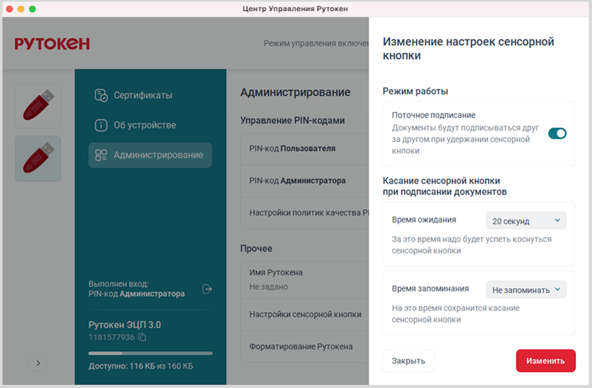Expand the device sidebar with the arrow button
Image resolution: width=592 pixels, height=388 pixels.
coord(38,363)
